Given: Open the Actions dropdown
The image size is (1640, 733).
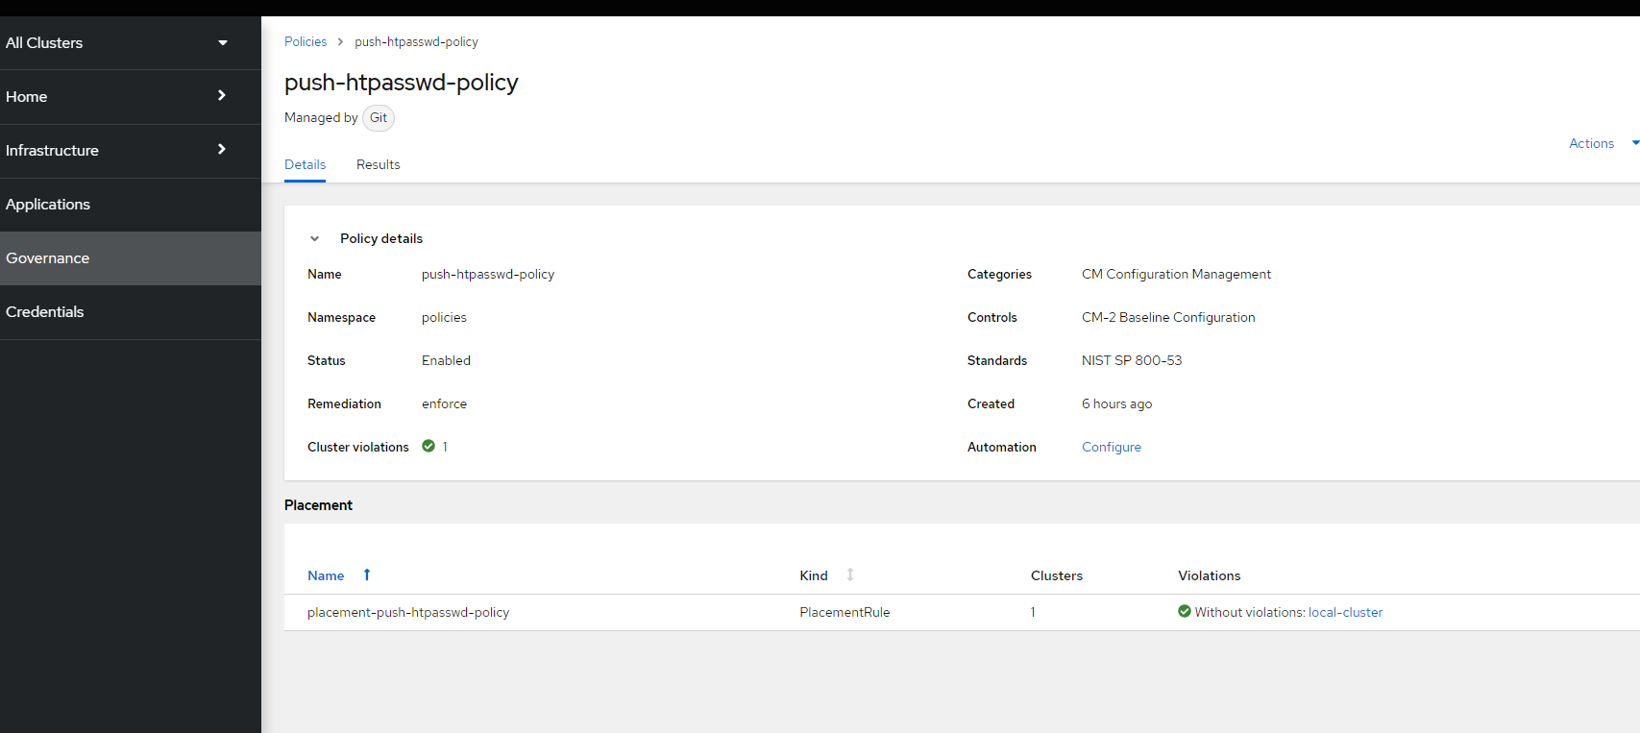Looking at the screenshot, I should coord(1603,143).
